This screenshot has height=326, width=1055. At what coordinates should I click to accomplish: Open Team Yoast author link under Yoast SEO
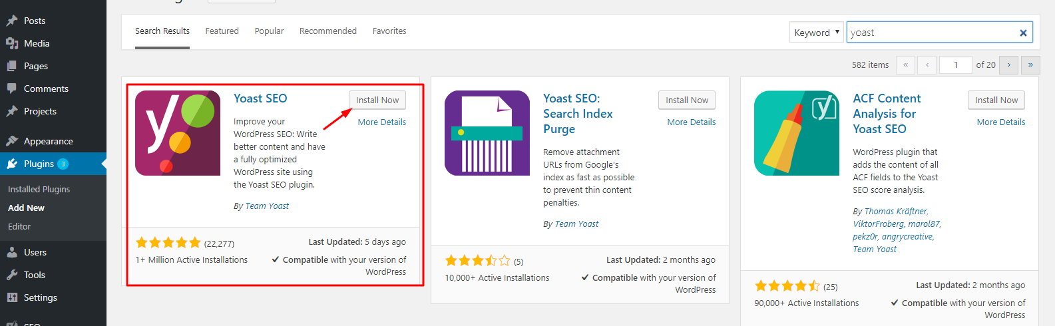[267, 206]
